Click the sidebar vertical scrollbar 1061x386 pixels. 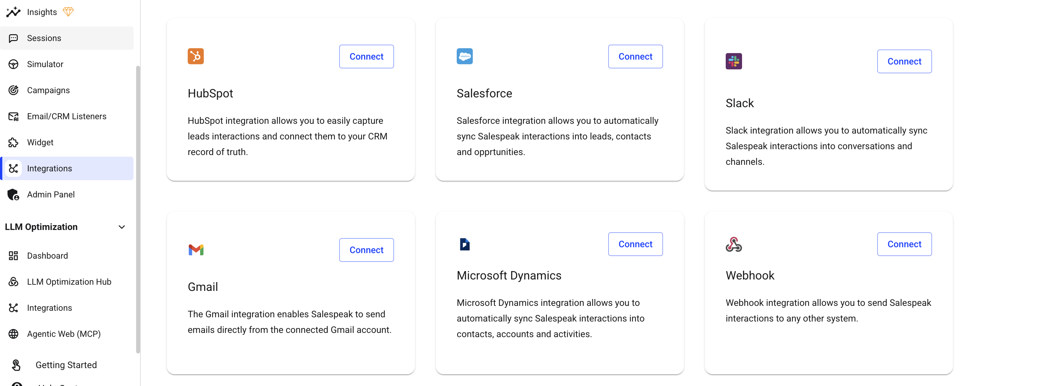(138, 209)
